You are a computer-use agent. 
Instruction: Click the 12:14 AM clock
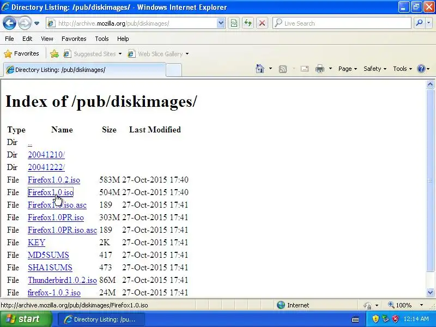[x=416, y=319]
